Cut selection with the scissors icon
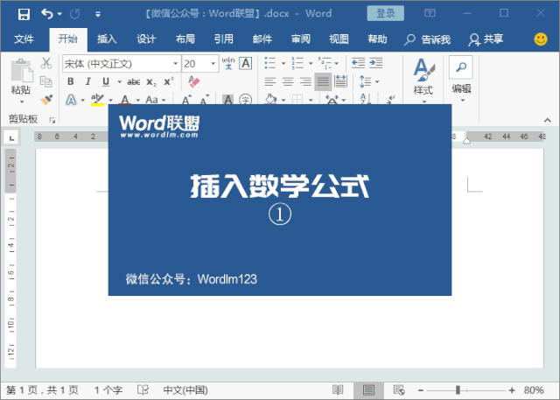 [x=46, y=63]
